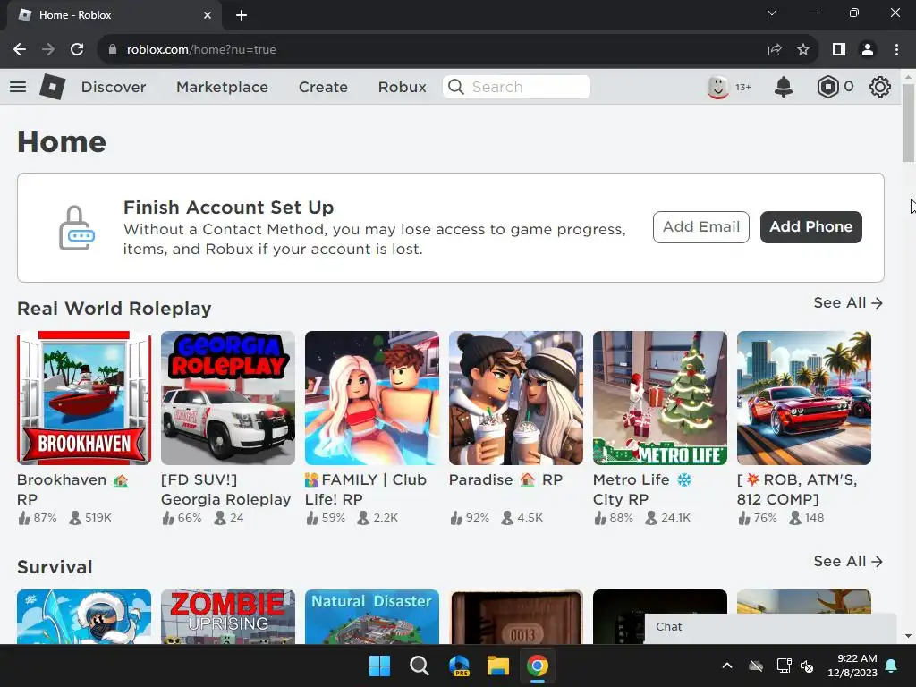Screen dimensions: 916x687
Task: Open the Georgia Roleplay game thumbnail
Action: (228, 398)
